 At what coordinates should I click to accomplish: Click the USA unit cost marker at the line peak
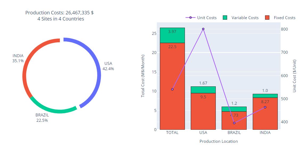[203, 29]
